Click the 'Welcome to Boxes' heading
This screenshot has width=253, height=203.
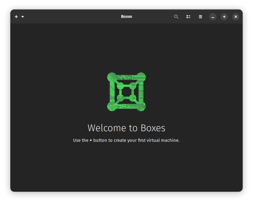(126, 128)
